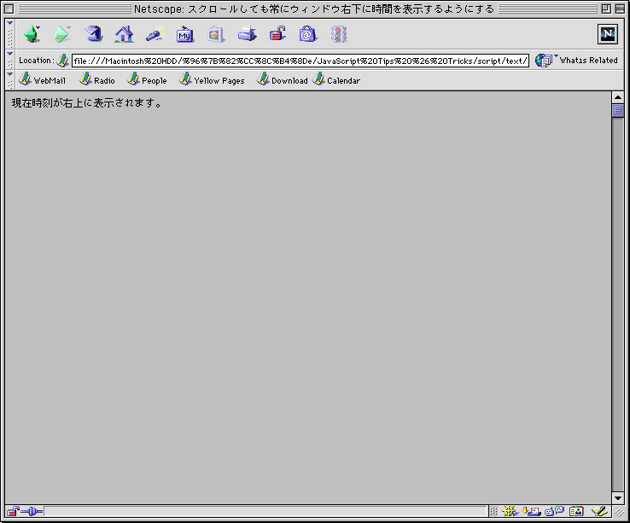Go back with the Back arrow icon
This screenshot has height=523, width=630.
pyautogui.click(x=32, y=34)
